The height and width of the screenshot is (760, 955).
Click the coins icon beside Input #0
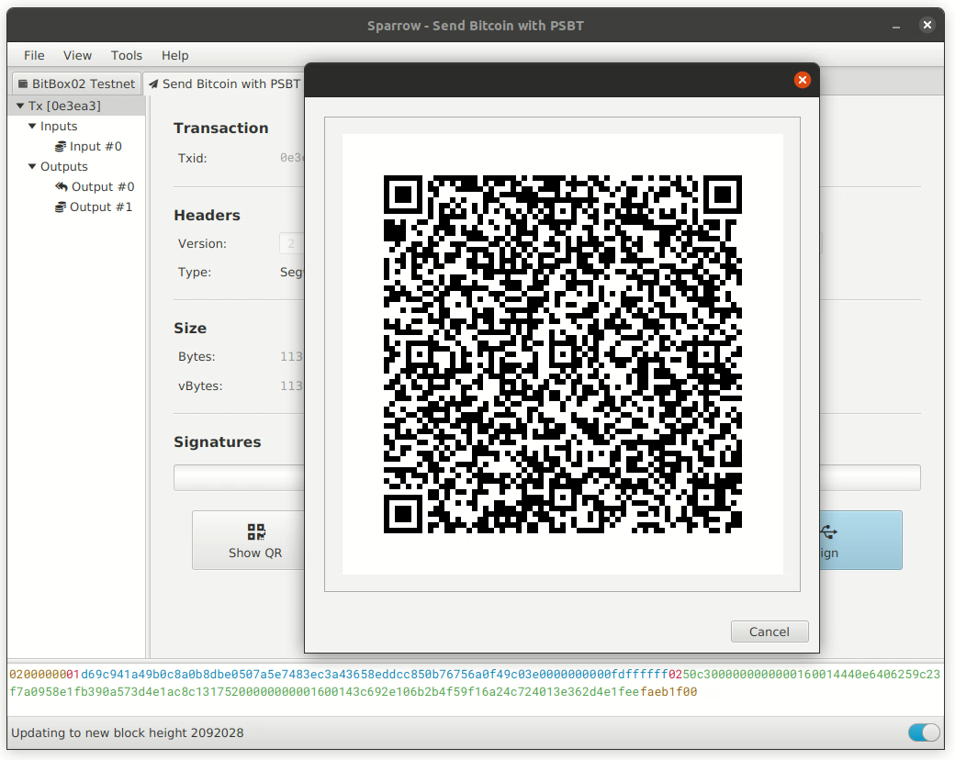coord(61,147)
